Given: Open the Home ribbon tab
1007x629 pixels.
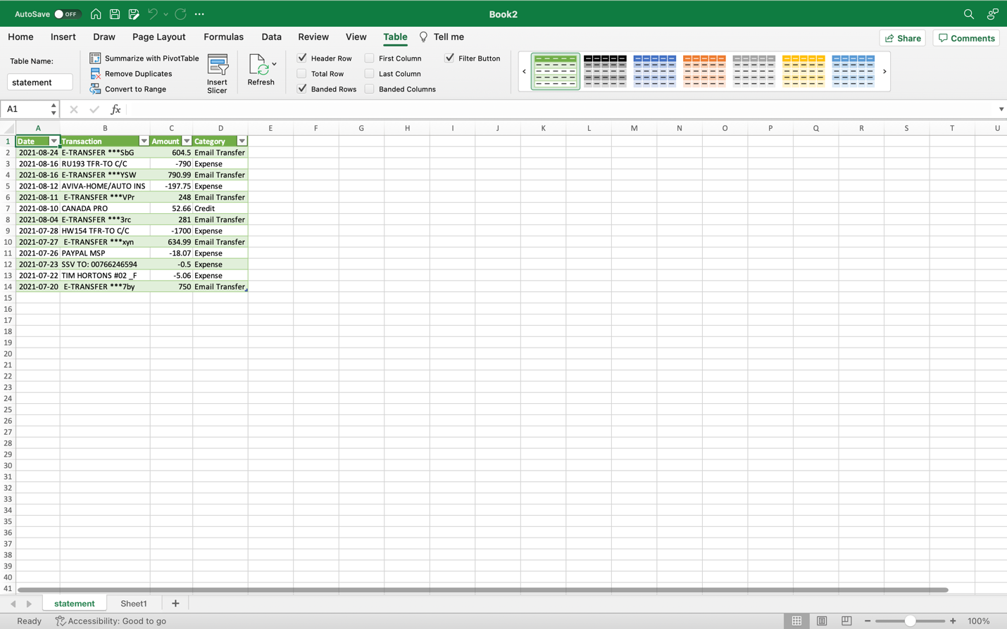Looking at the screenshot, I should click(x=20, y=37).
